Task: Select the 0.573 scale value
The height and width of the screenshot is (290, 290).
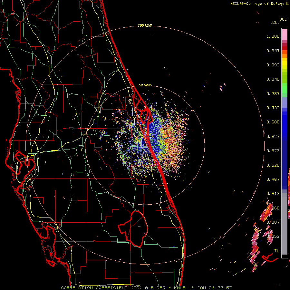Action: pos(273,151)
